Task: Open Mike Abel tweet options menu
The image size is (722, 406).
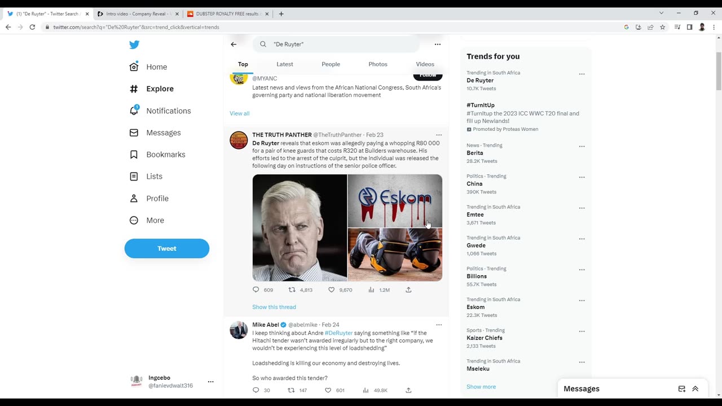Action: (439, 325)
